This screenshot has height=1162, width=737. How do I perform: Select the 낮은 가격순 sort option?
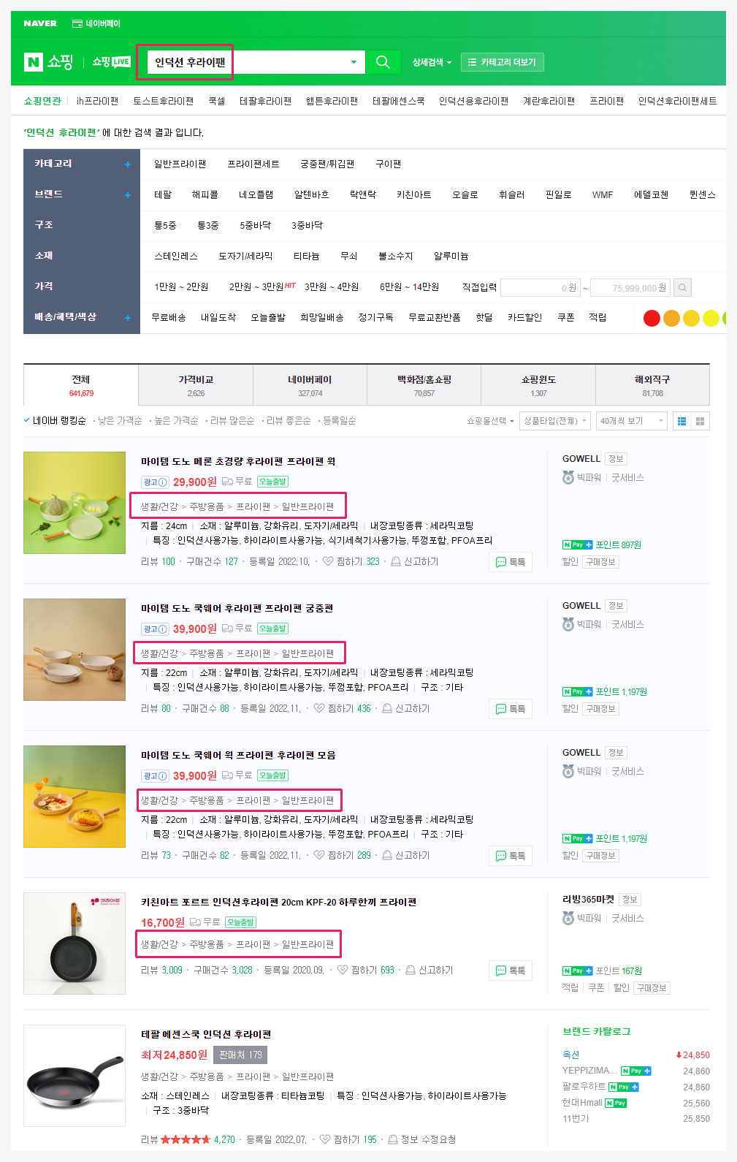pyautogui.click(x=120, y=421)
